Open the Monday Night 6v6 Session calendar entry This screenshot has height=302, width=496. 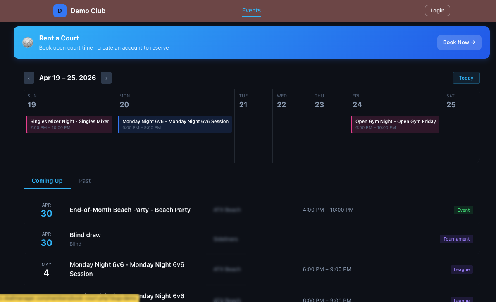point(175,124)
